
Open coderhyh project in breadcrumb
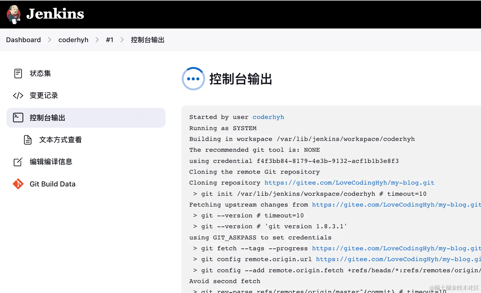tap(73, 40)
